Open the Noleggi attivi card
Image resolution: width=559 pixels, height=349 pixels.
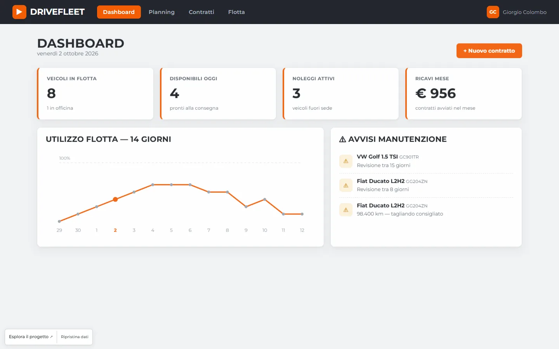pyautogui.click(x=341, y=94)
